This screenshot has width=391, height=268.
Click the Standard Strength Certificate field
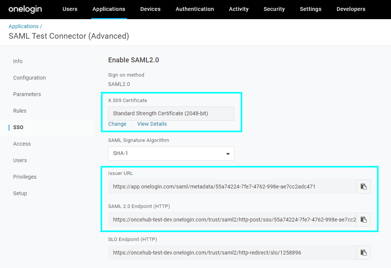171,114
